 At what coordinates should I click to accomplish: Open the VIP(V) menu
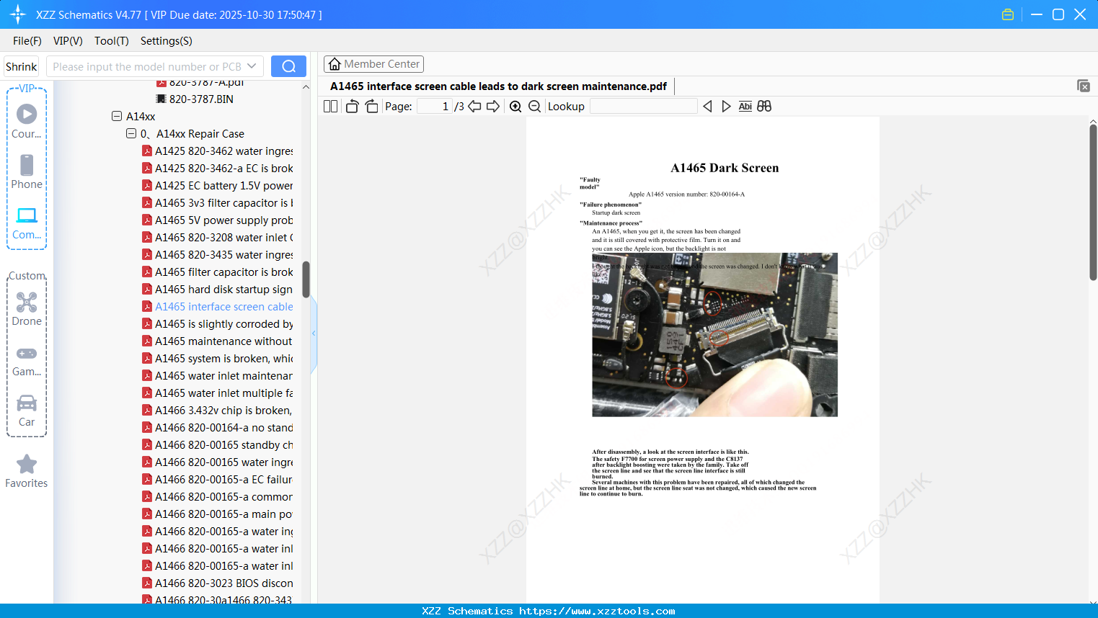(68, 41)
